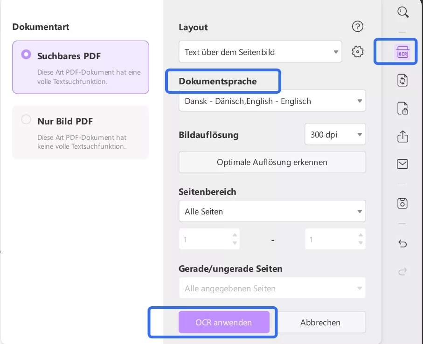
Task: Open the Seitenbereich dropdown set to Alle Seiten
Action: coord(272,211)
